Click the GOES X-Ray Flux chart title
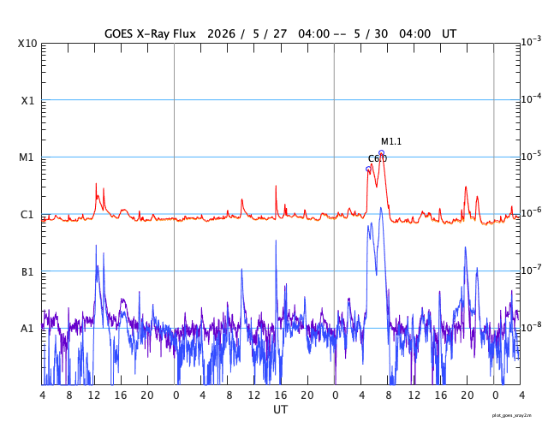 point(280,34)
